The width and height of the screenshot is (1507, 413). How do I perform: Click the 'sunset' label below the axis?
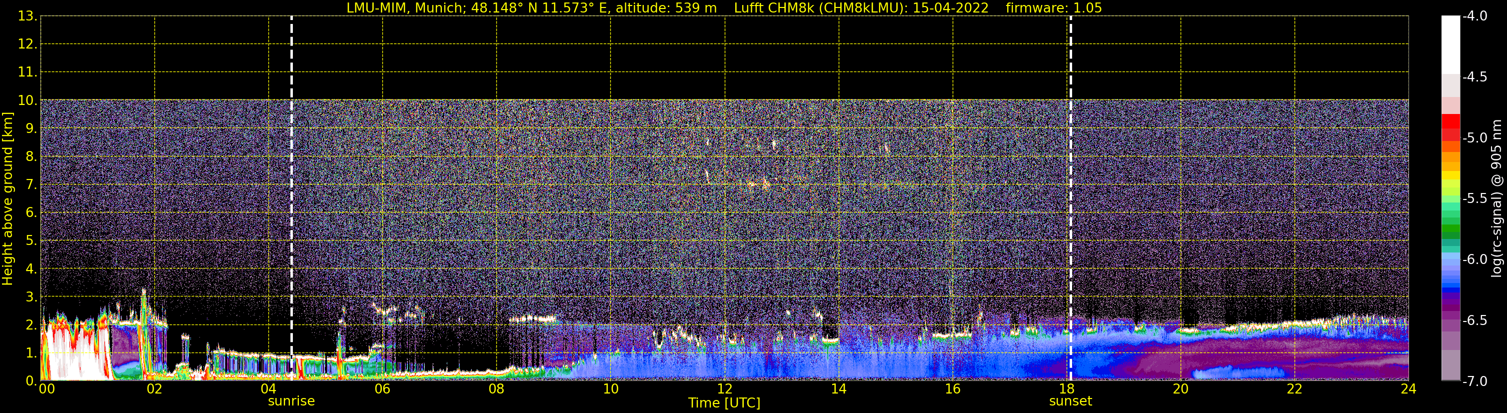pos(1071,401)
